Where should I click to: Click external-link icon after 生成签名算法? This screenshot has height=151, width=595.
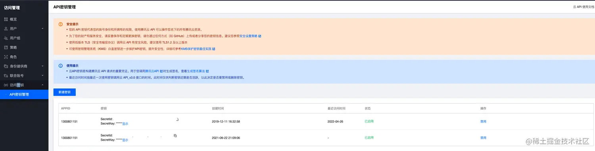point(207,71)
